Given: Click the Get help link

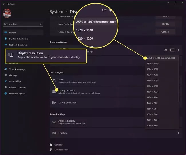Looking at the screenshot, I should click(58, 145).
